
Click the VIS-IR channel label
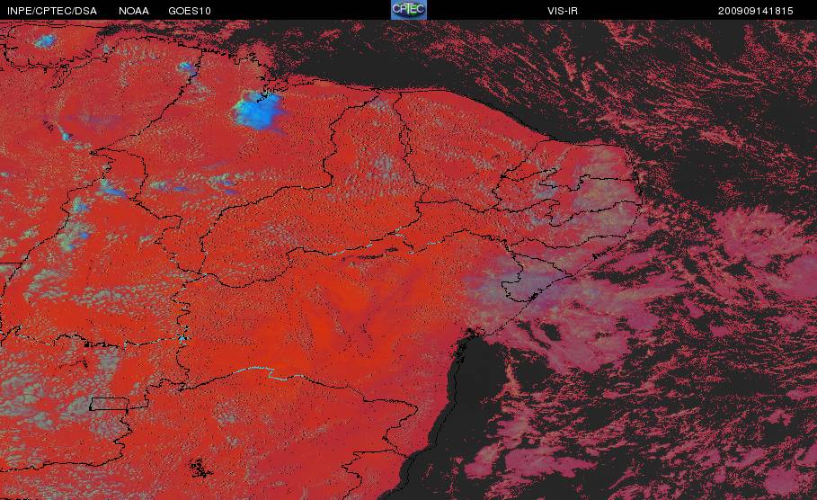pos(563,11)
